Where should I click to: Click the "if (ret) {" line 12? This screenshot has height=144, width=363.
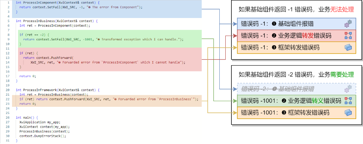(29, 53)
